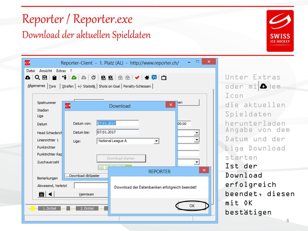The image size is (308, 231).
Task: Click the Download dialog title bar logo
Action: [x=68, y=106]
